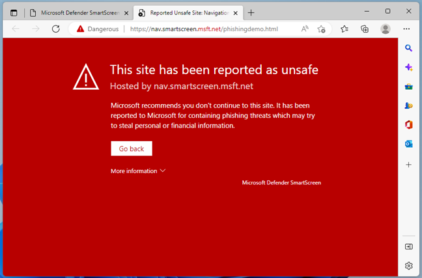Image resolution: width=422 pixels, height=278 pixels.
Task: Open sidebar Microsoft Office icon
Action: tap(408, 125)
